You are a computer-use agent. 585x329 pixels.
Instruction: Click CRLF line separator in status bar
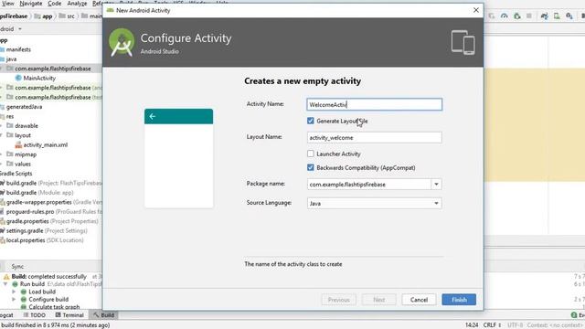coord(492,325)
